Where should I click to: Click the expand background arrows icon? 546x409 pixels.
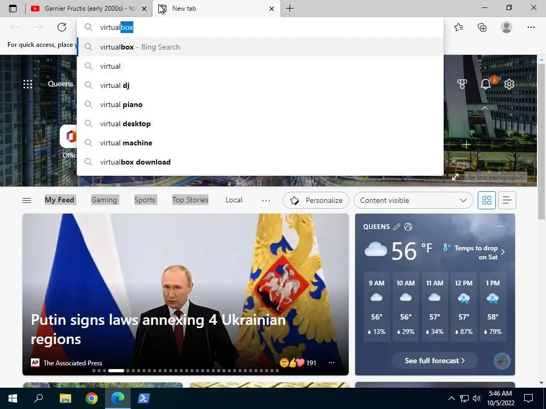(x=455, y=177)
